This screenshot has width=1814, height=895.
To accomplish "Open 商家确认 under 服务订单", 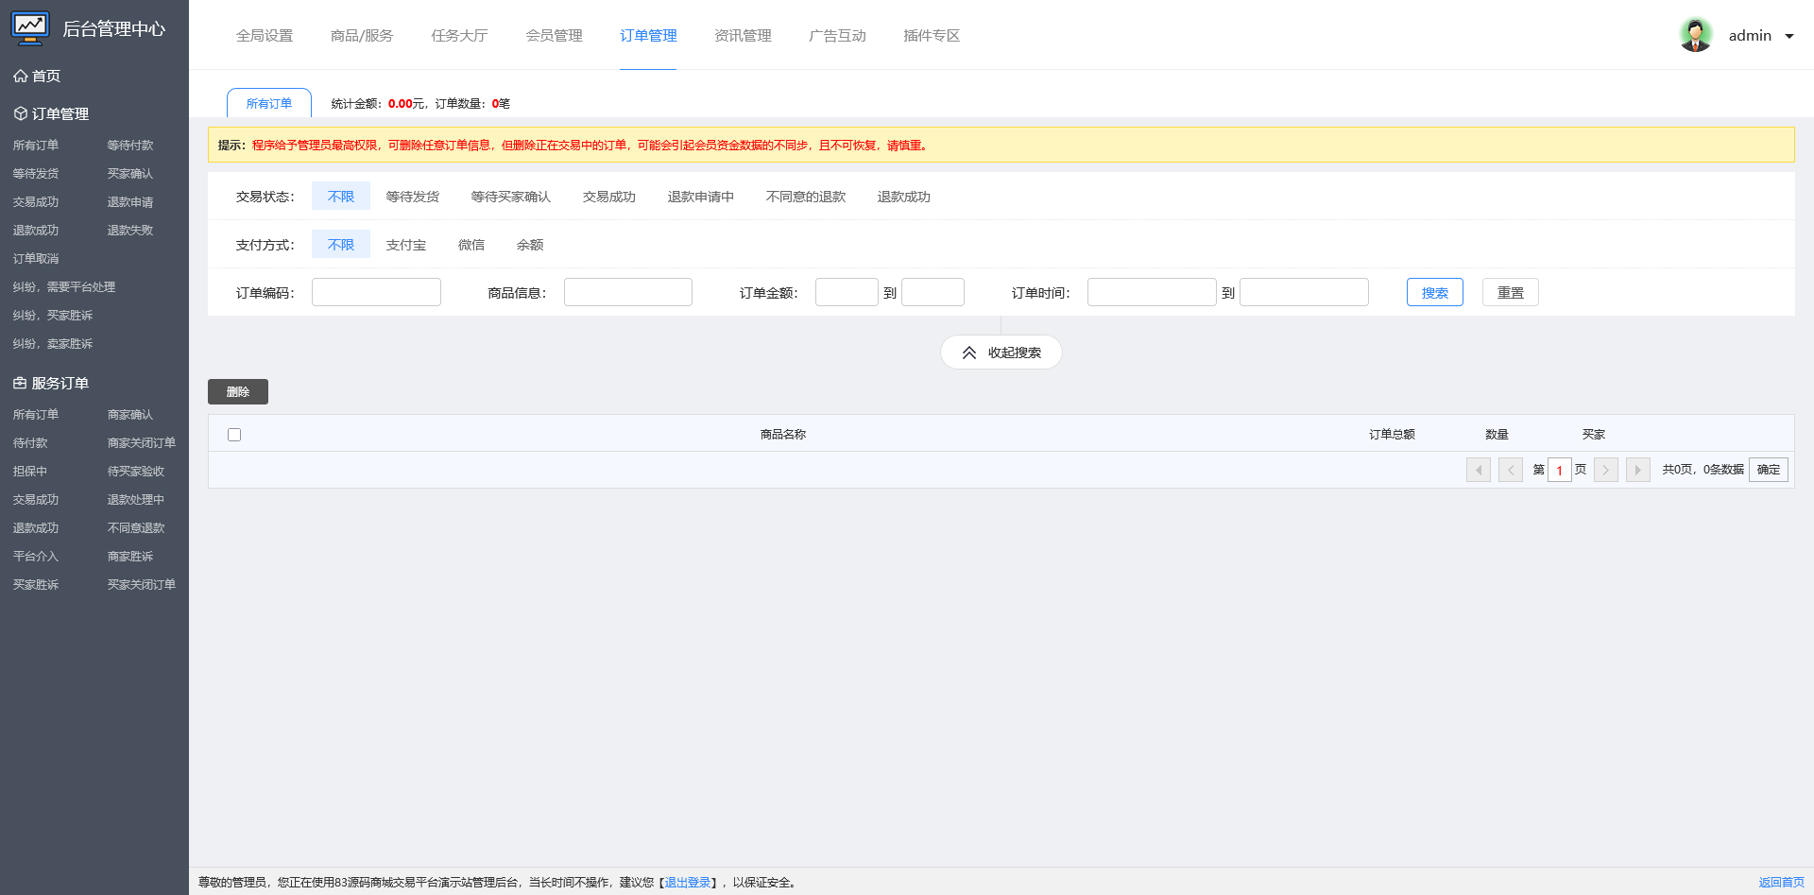I will coord(130,415).
